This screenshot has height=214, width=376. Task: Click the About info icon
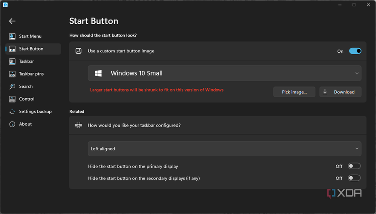coord(12,124)
